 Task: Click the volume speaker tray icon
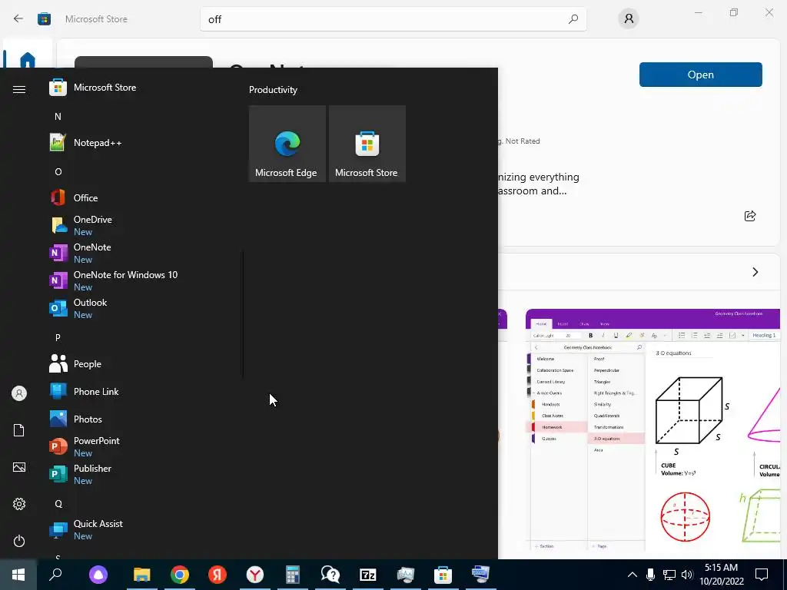(x=687, y=575)
